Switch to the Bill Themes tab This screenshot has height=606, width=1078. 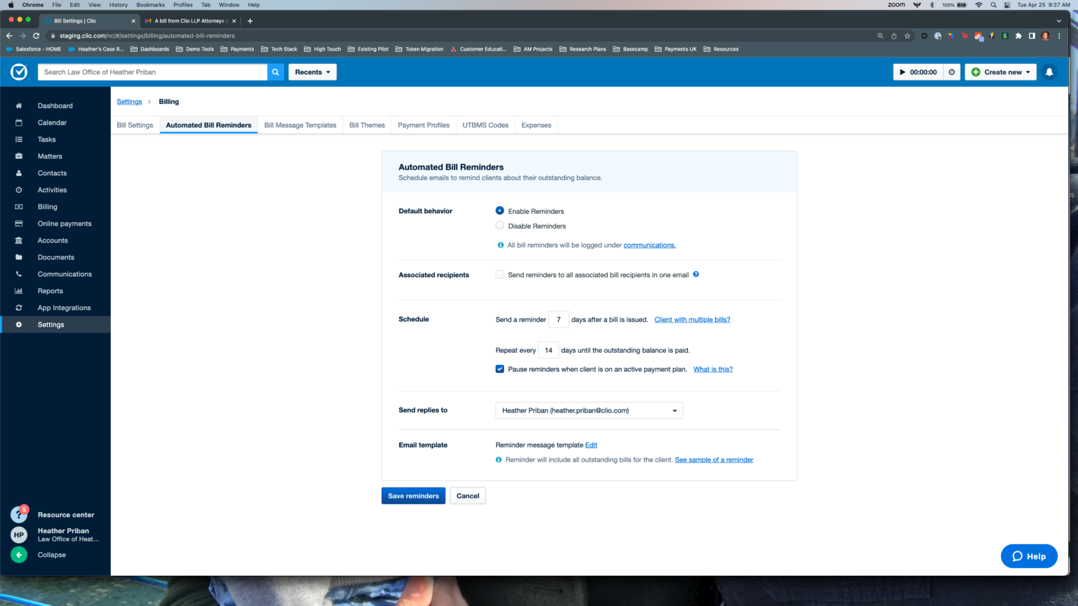[x=366, y=125]
